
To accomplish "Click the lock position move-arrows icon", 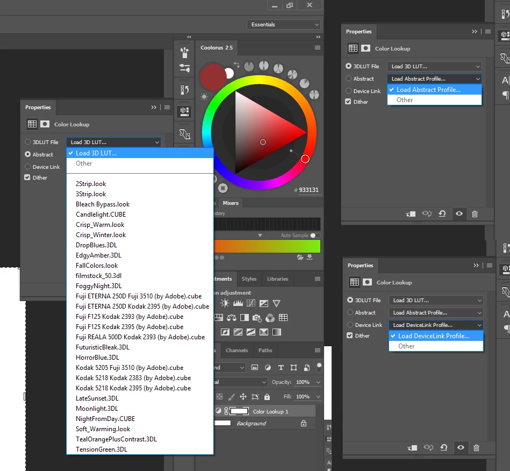I will (x=243, y=396).
